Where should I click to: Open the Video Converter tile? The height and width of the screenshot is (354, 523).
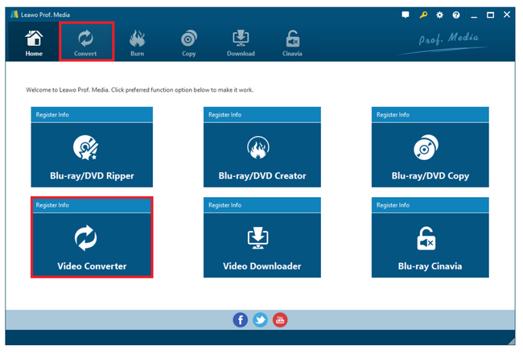pos(92,245)
